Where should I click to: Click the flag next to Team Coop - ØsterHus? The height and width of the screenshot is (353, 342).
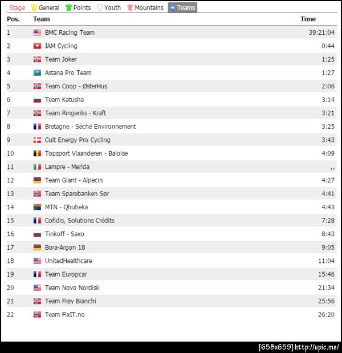point(38,86)
